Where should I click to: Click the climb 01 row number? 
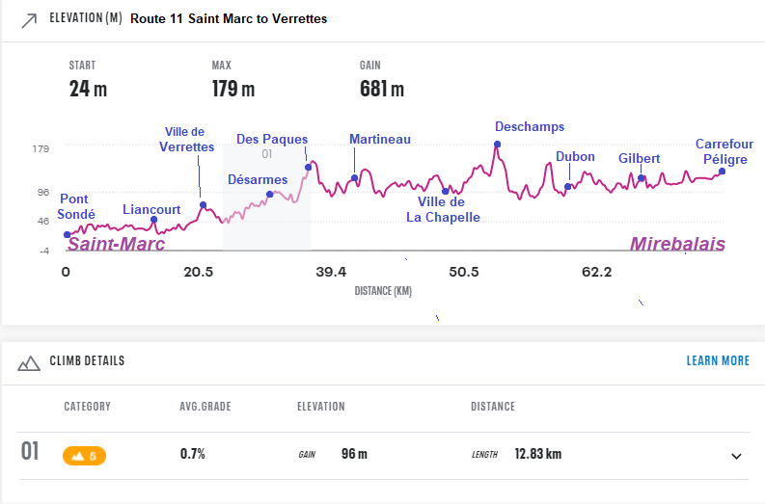(x=30, y=451)
